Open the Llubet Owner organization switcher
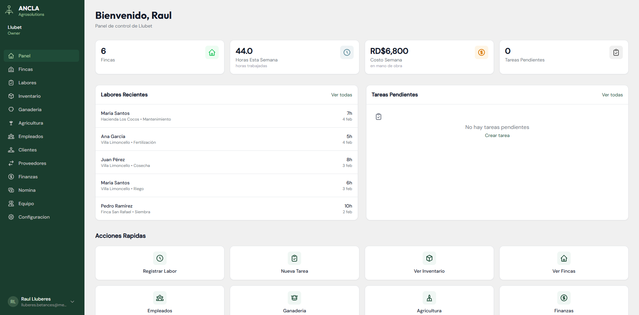The height and width of the screenshot is (315, 639). coord(15,30)
